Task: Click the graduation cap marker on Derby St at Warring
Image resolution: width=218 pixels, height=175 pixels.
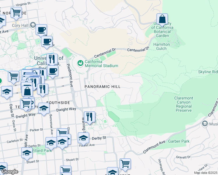Action: tap(83, 138)
